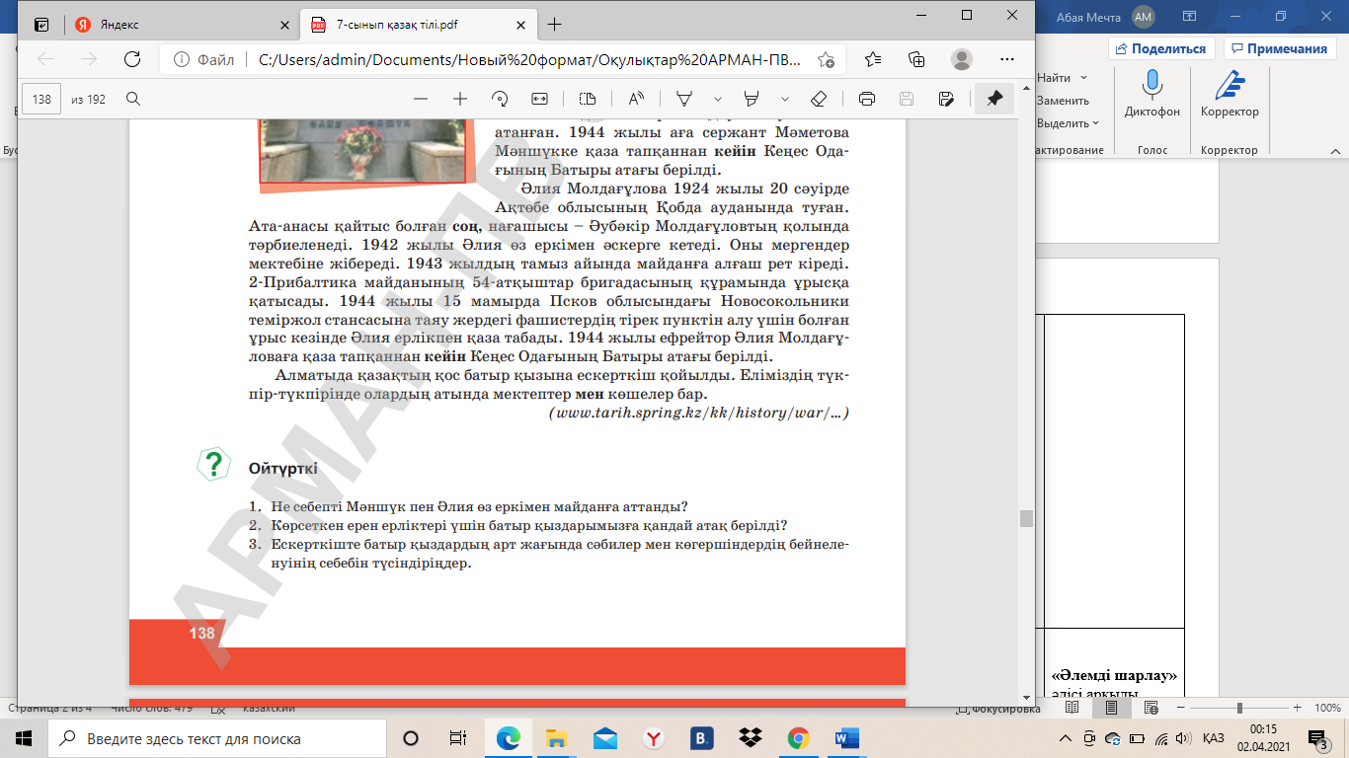Select the PDF Highlight tool
Viewport: 1349px width, 758px height.
pyautogui.click(x=752, y=99)
